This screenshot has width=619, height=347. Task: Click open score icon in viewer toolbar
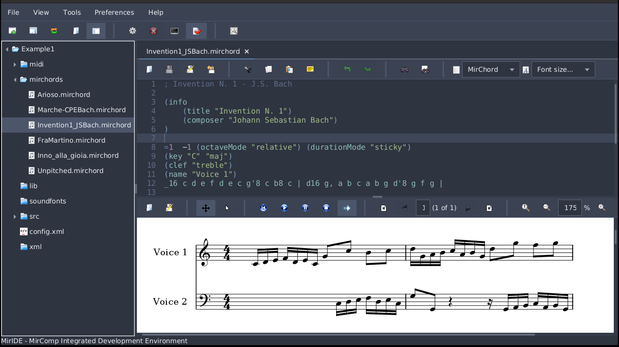(x=149, y=208)
